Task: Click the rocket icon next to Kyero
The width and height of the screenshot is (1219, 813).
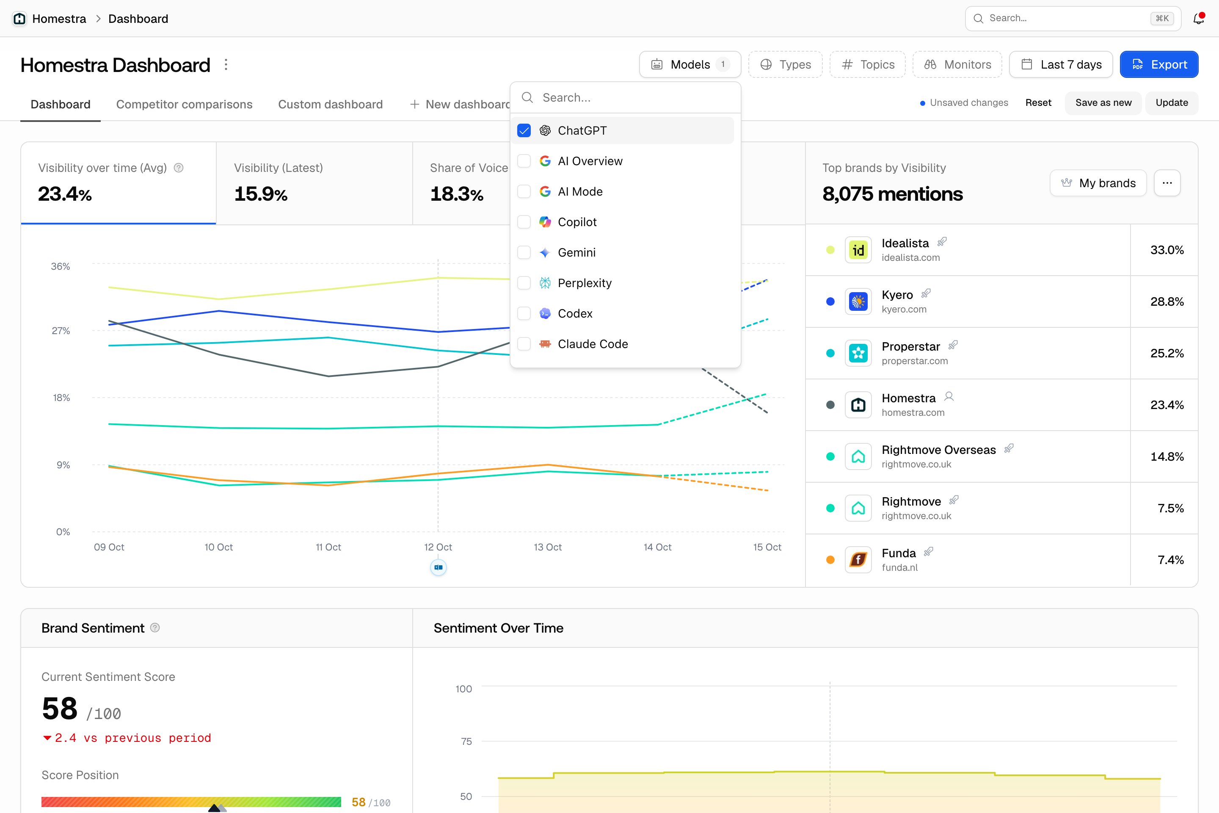Action: coord(926,293)
